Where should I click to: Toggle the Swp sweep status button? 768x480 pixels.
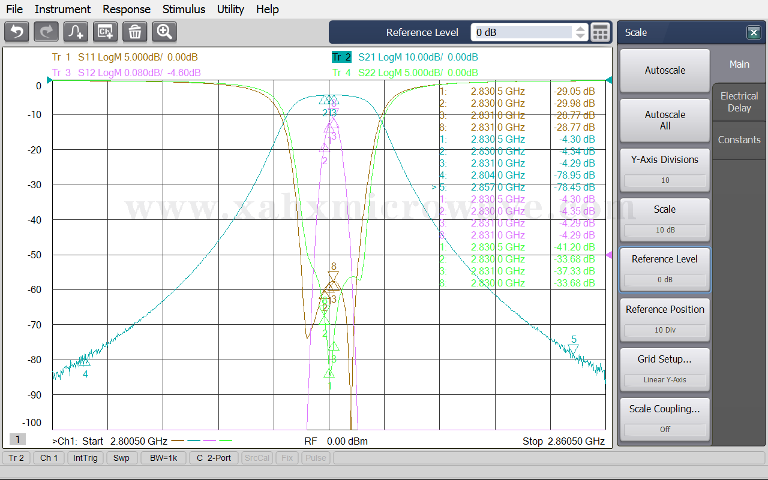[x=121, y=458]
